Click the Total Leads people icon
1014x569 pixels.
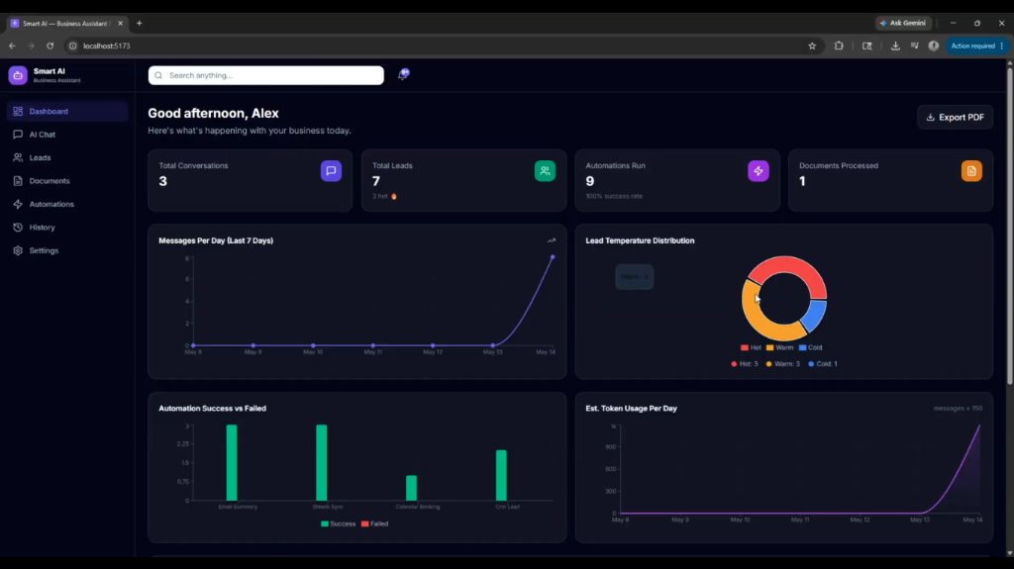pyautogui.click(x=545, y=170)
